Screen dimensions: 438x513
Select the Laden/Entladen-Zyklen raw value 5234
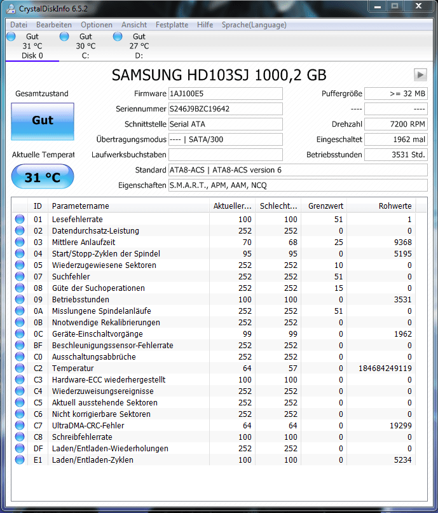point(402,460)
